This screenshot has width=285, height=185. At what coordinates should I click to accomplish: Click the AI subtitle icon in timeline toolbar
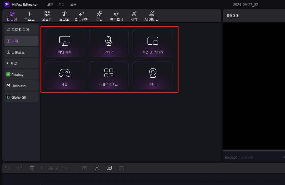pyautogui.click(x=109, y=168)
